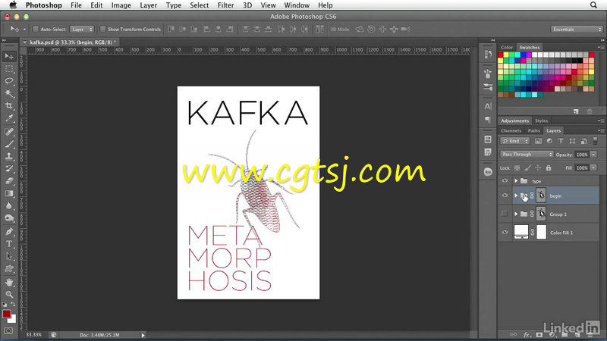Select the Eraser tool
607x341 pixels.
[x=8, y=181]
